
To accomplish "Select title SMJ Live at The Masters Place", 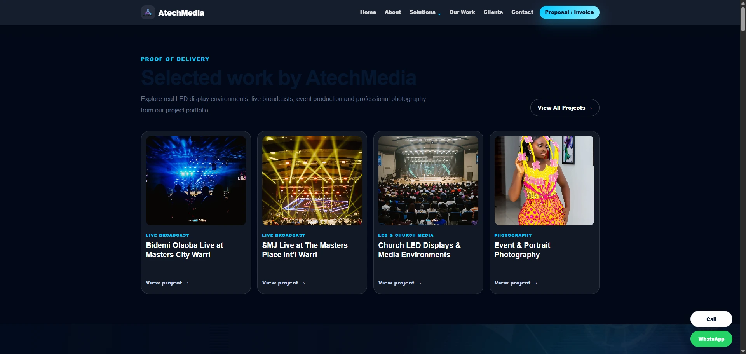I will (x=305, y=250).
